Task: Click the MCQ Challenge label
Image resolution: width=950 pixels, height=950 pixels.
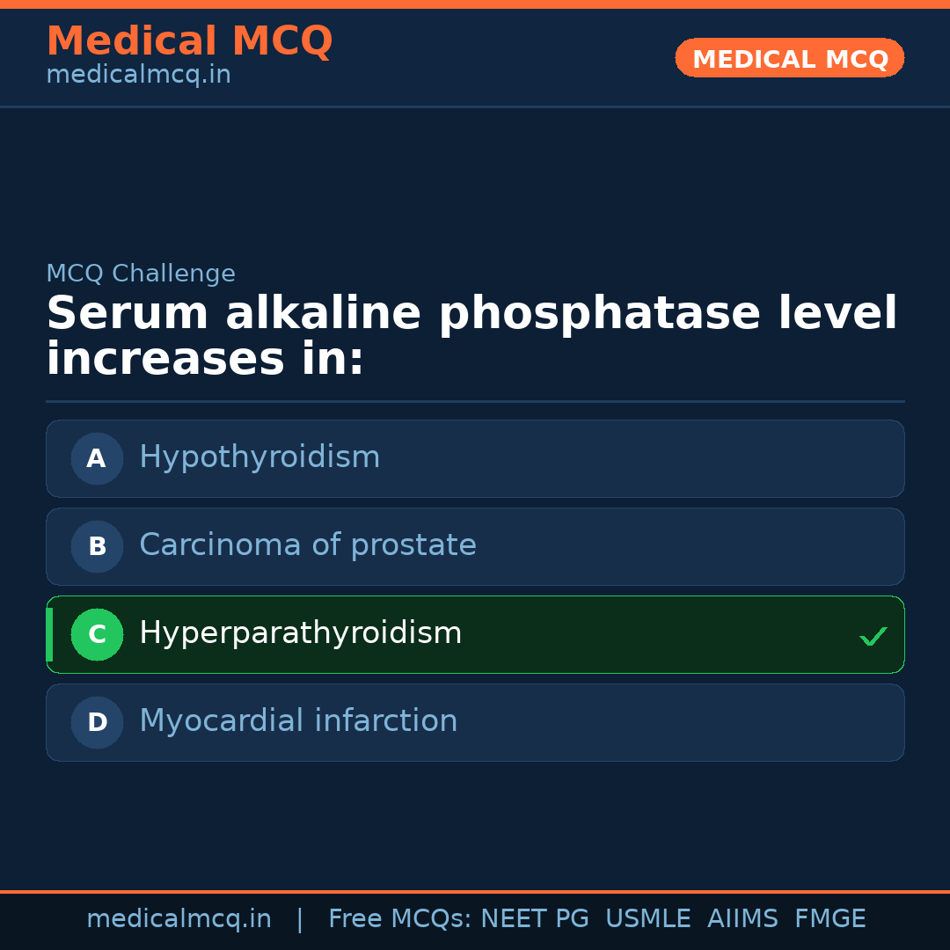Action: pos(141,274)
